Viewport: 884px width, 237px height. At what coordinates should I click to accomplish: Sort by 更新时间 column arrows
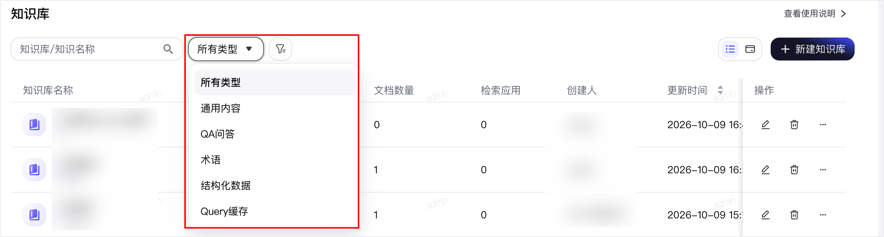click(720, 90)
